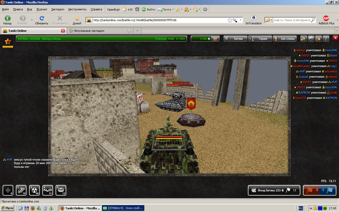Expand the Почта dropdown arrow

coord(173,10)
